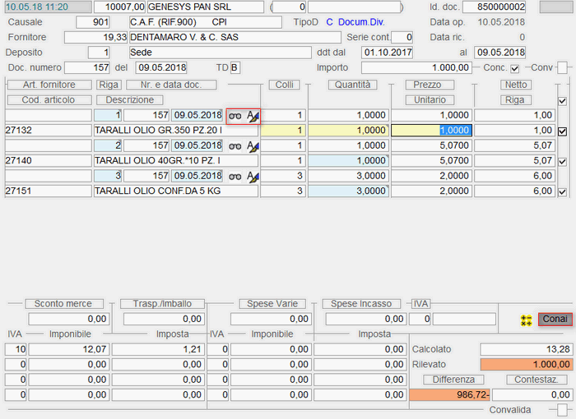576x419 pixels.
Task: Click the Sconto merce amount field
Action: (x=68, y=320)
